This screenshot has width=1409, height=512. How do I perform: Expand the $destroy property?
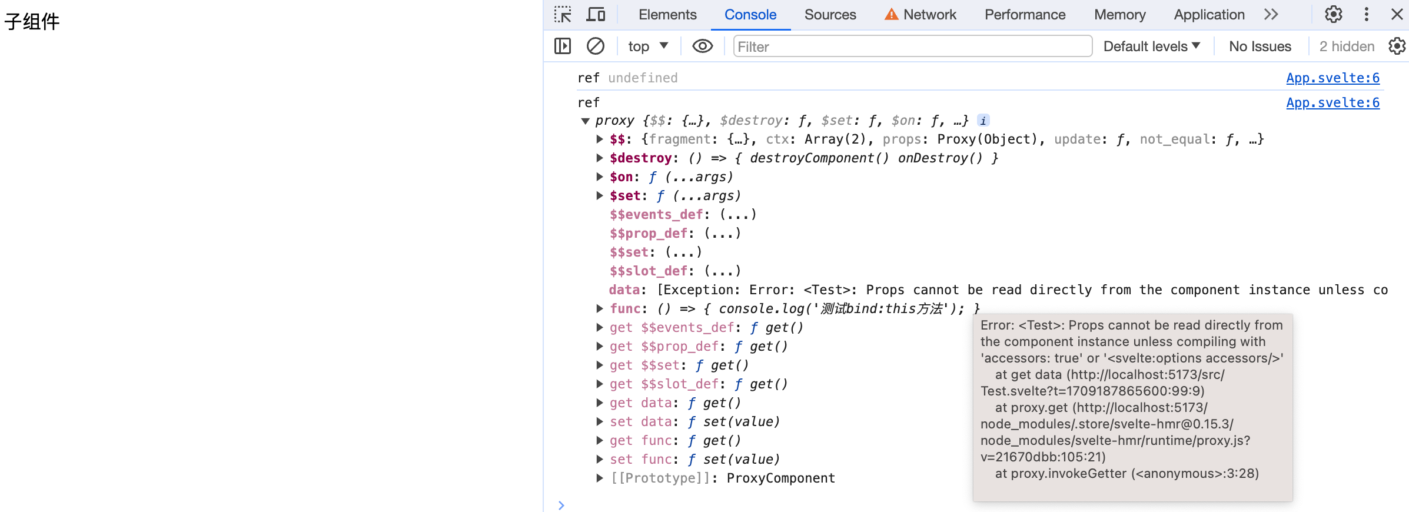[599, 158]
